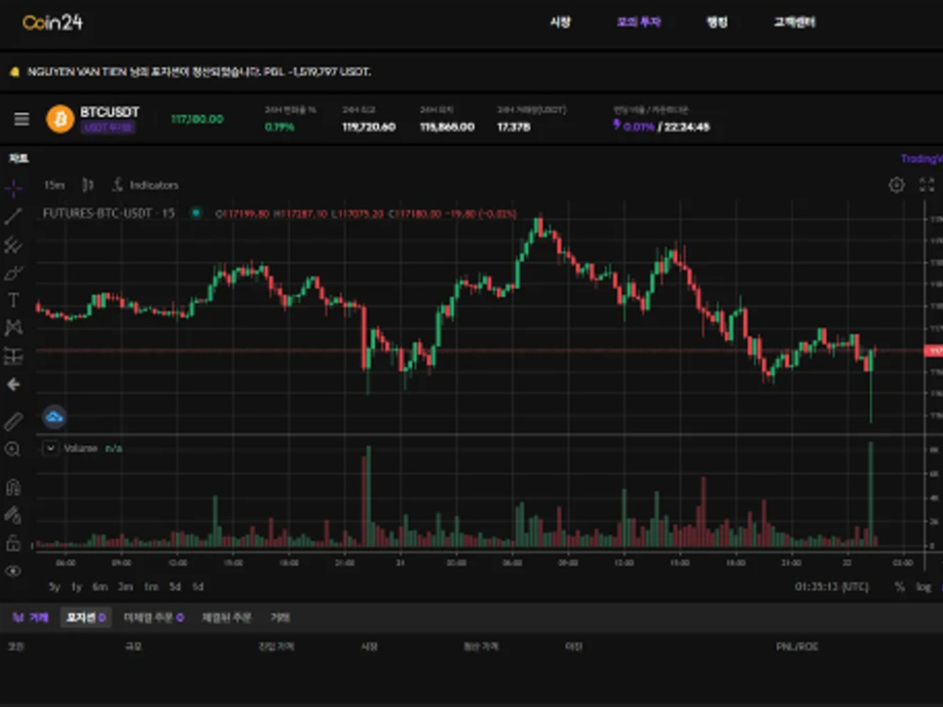
Task: Open the hamburger market list menu
Action: coord(22,119)
